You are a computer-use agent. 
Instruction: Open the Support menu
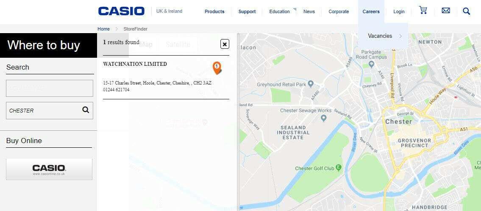[x=247, y=11]
